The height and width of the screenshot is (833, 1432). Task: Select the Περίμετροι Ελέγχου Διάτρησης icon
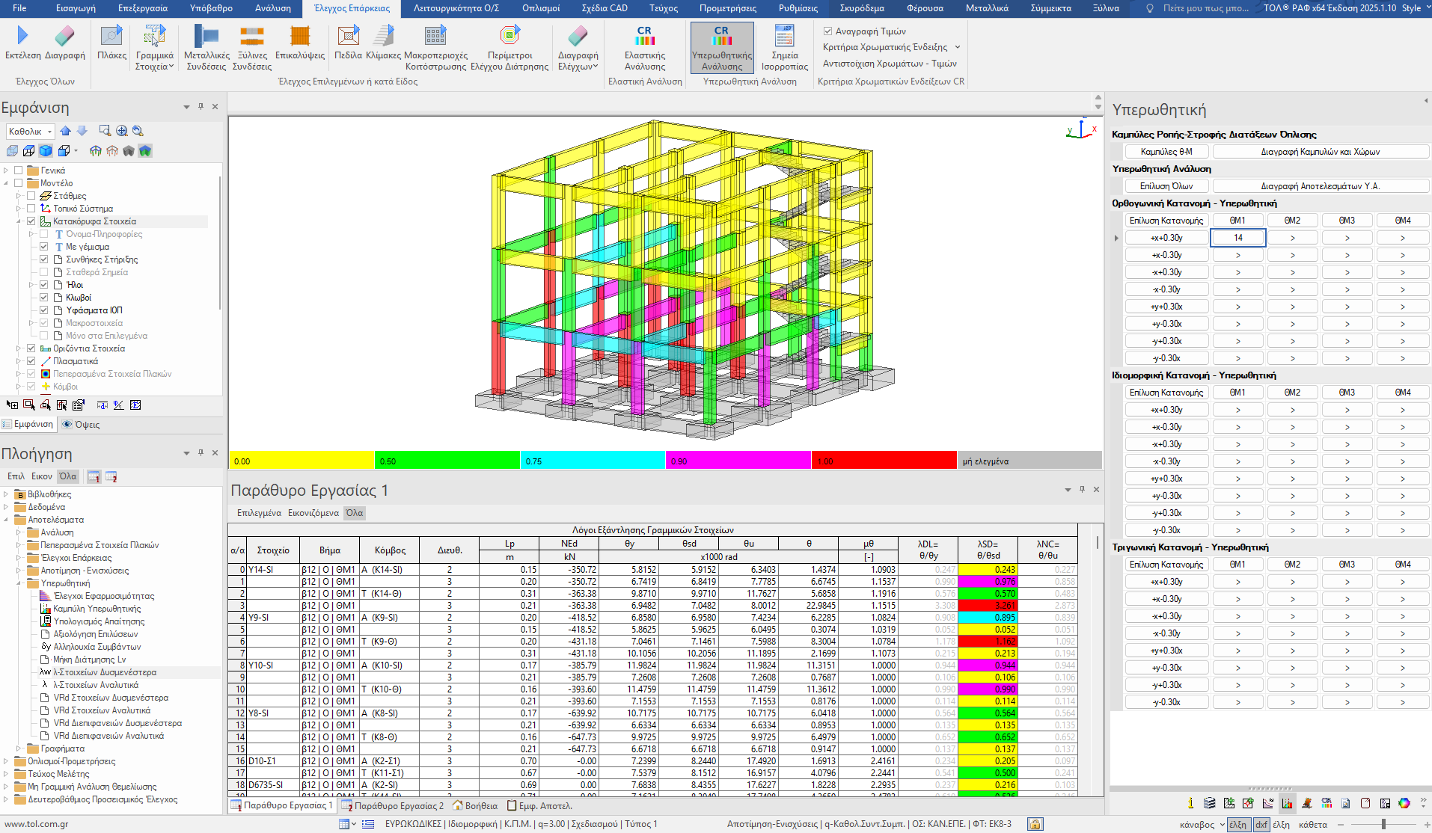point(510,37)
